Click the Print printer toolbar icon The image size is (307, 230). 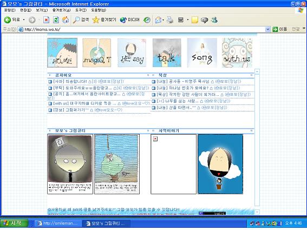click(170, 20)
